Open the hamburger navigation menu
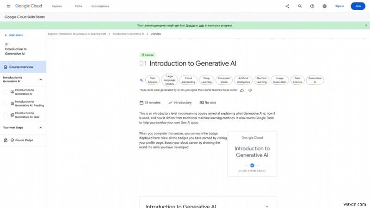This screenshot has height=208, width=370. tap(8, 6)
